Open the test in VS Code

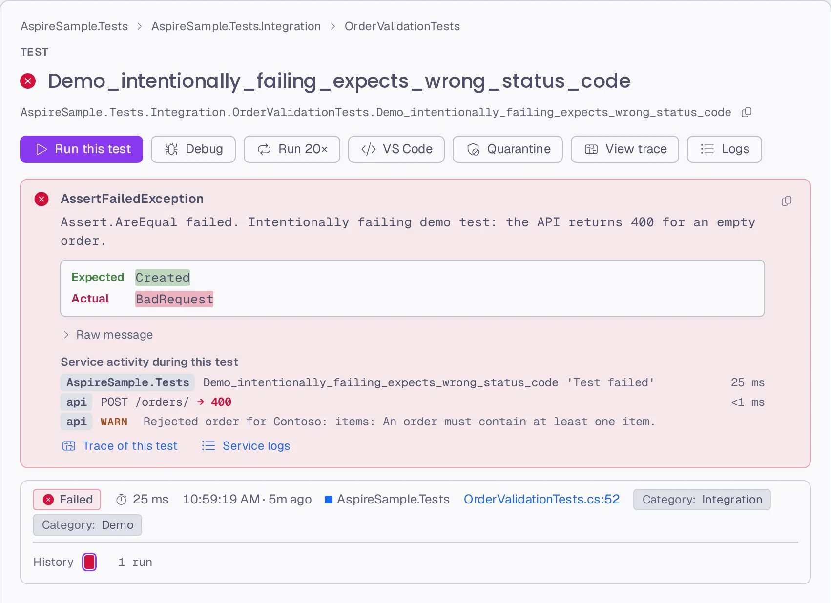tap(396, 149)
